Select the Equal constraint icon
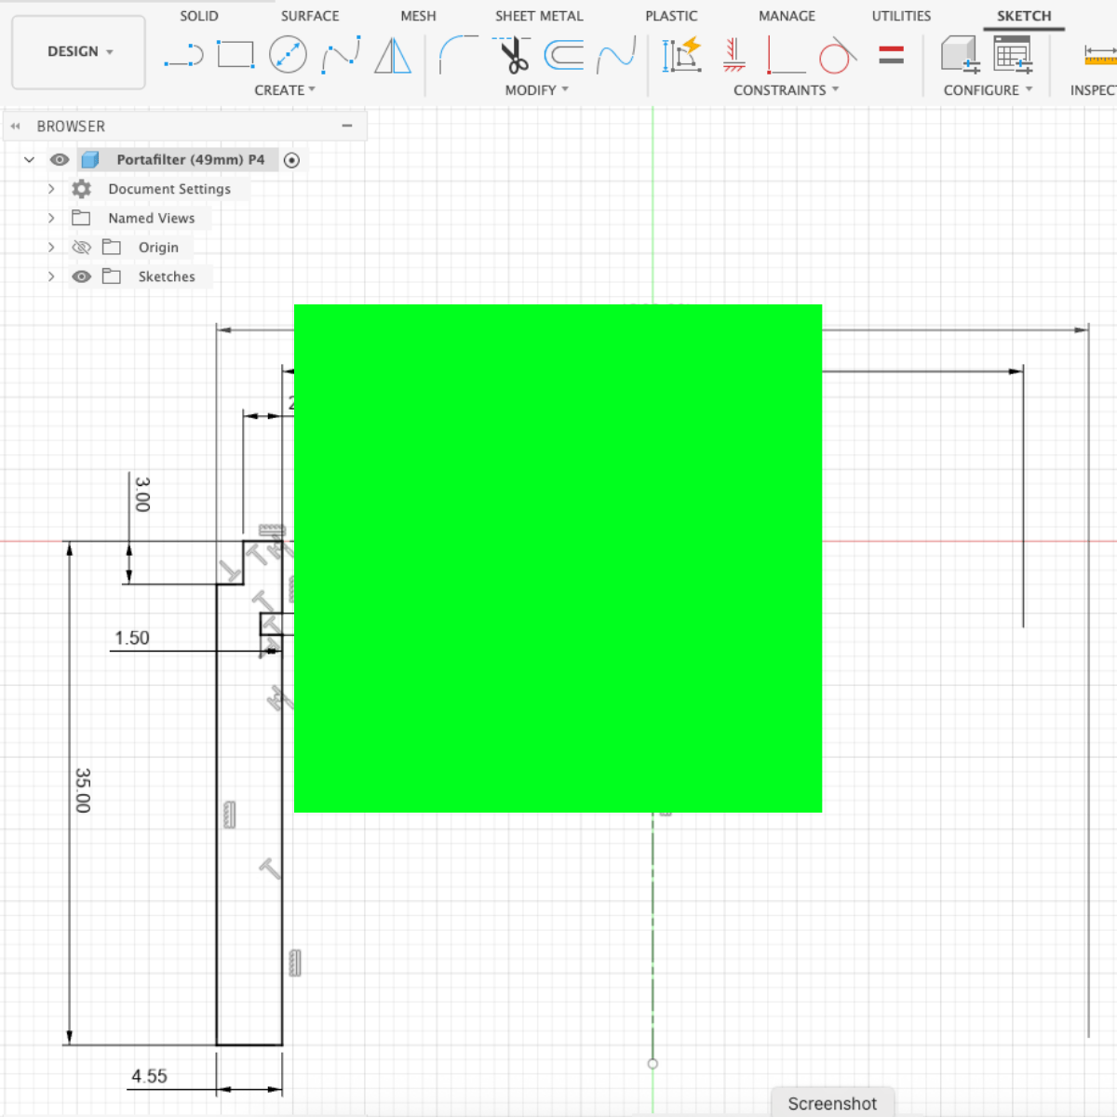 click(x=891, y=56)
